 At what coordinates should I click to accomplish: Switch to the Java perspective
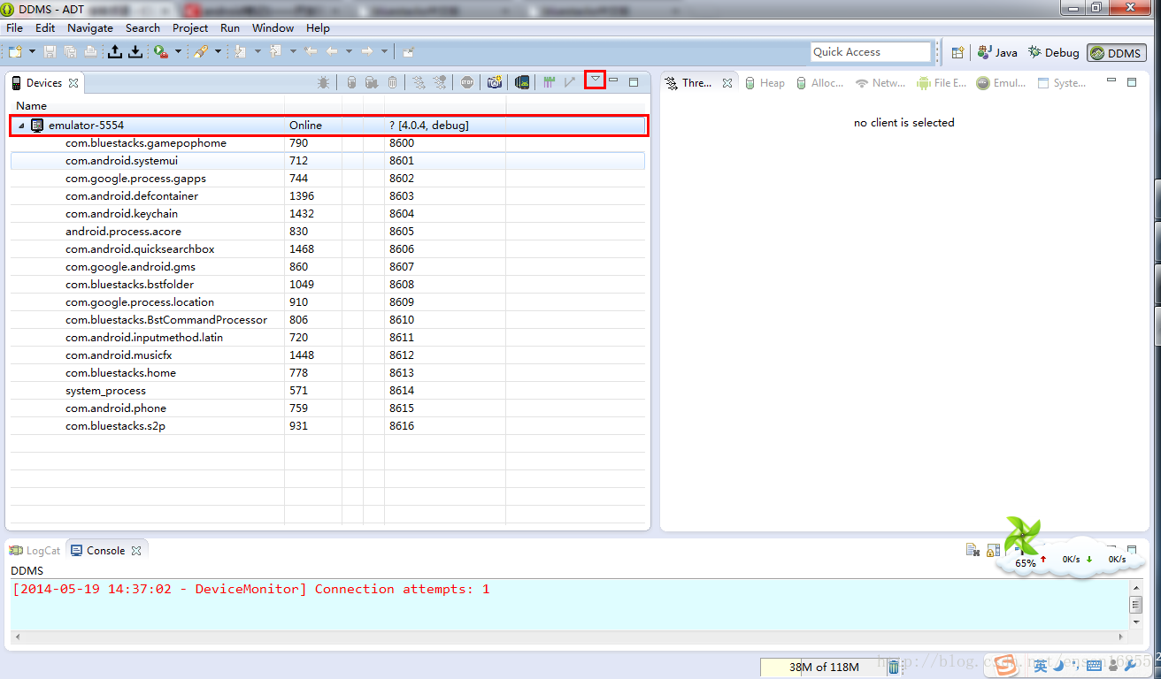click(997, 53)
